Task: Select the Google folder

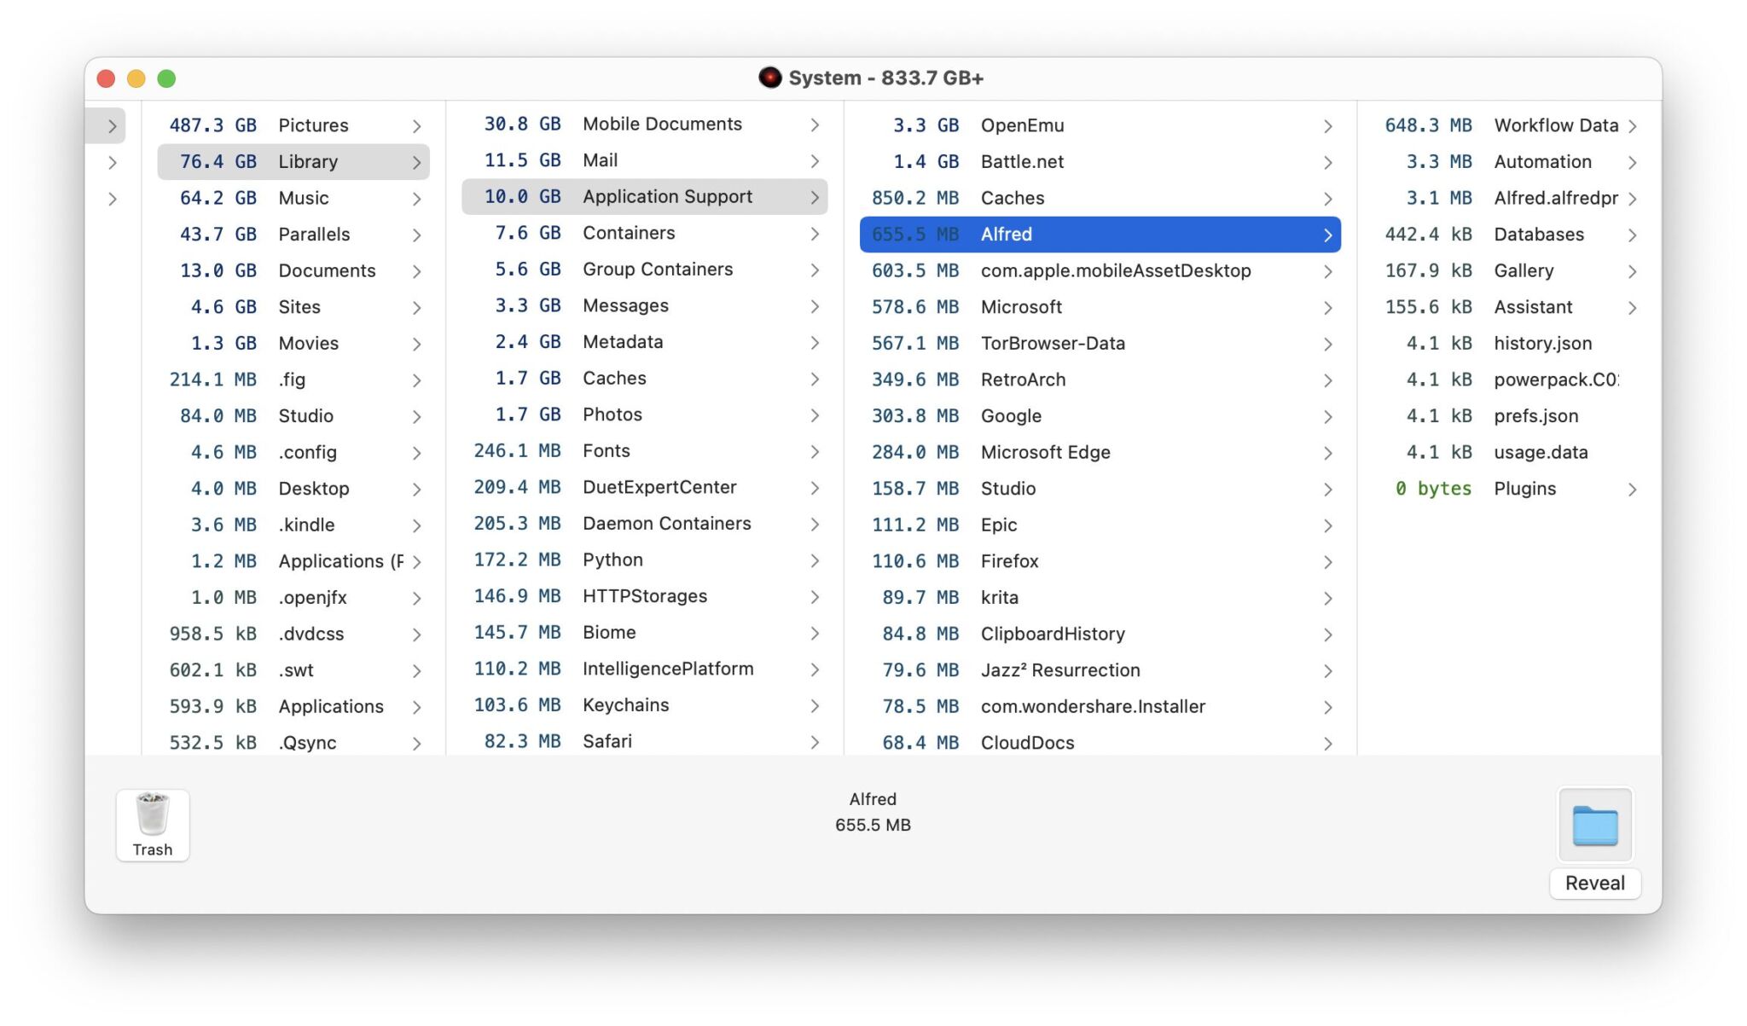Action: tap(1100, 416)
